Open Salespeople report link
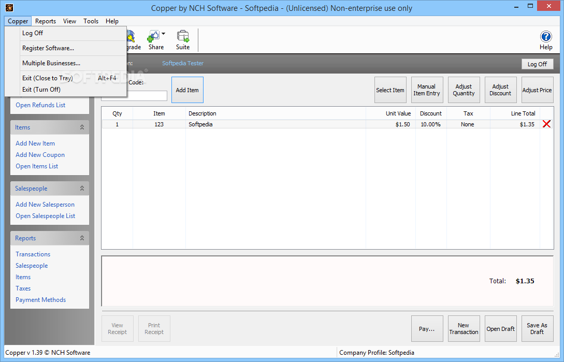Screen dimensions: 564x362 click(x=32, y=266)
